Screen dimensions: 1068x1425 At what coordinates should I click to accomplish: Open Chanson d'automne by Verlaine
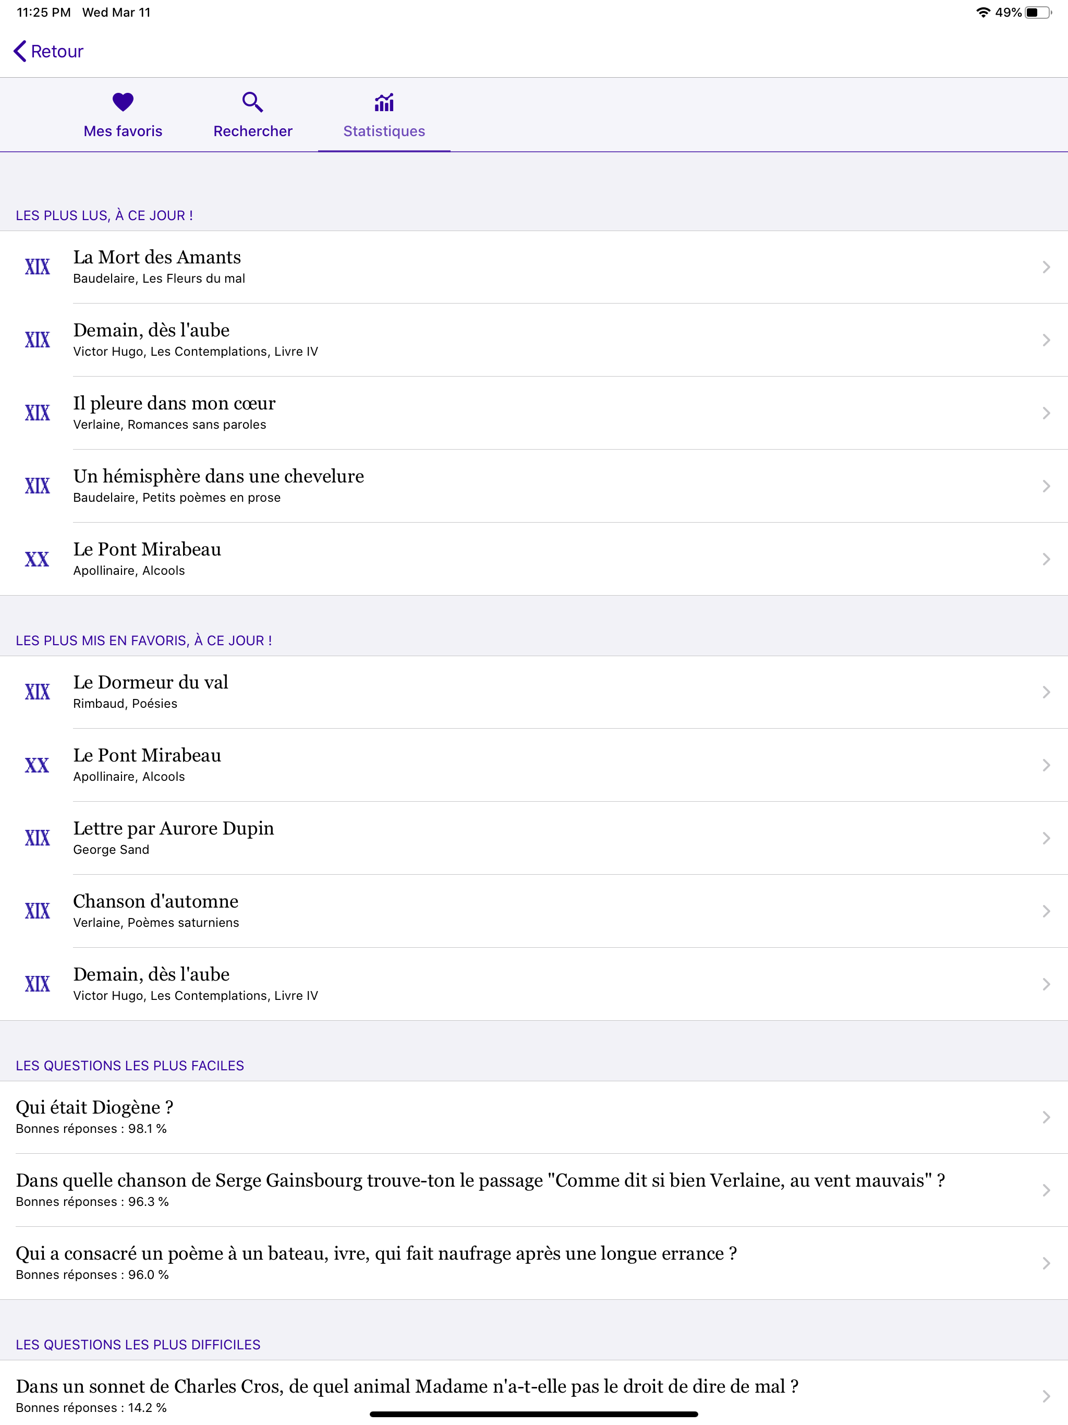coord(534,911)
